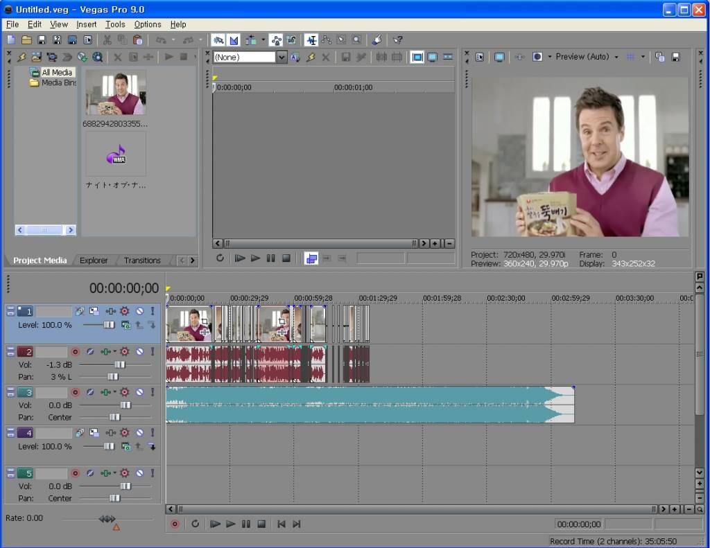The image size is (710, 548).
Task: Click Make Compositing Child on track 4
Action: [x=152, y=447]
